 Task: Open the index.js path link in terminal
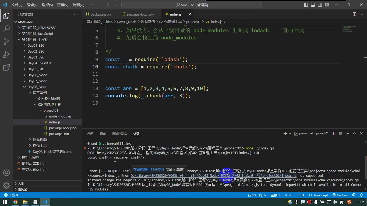click(214, 175)
